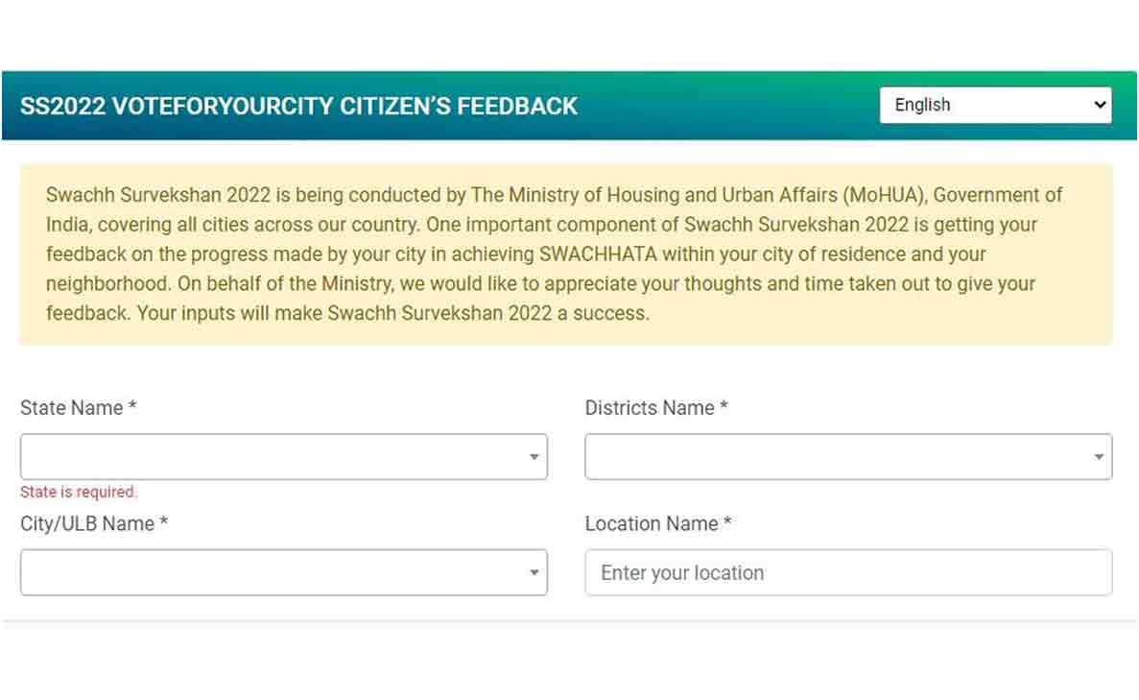The height and width of the screenshot is (700, 1139).
Task: Click the Location Name field label
Action: [x=652, y=523]
